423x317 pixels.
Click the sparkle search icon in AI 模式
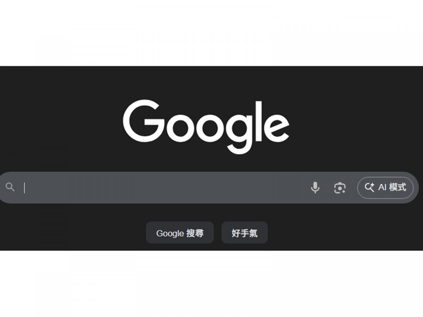coord(369,187)
